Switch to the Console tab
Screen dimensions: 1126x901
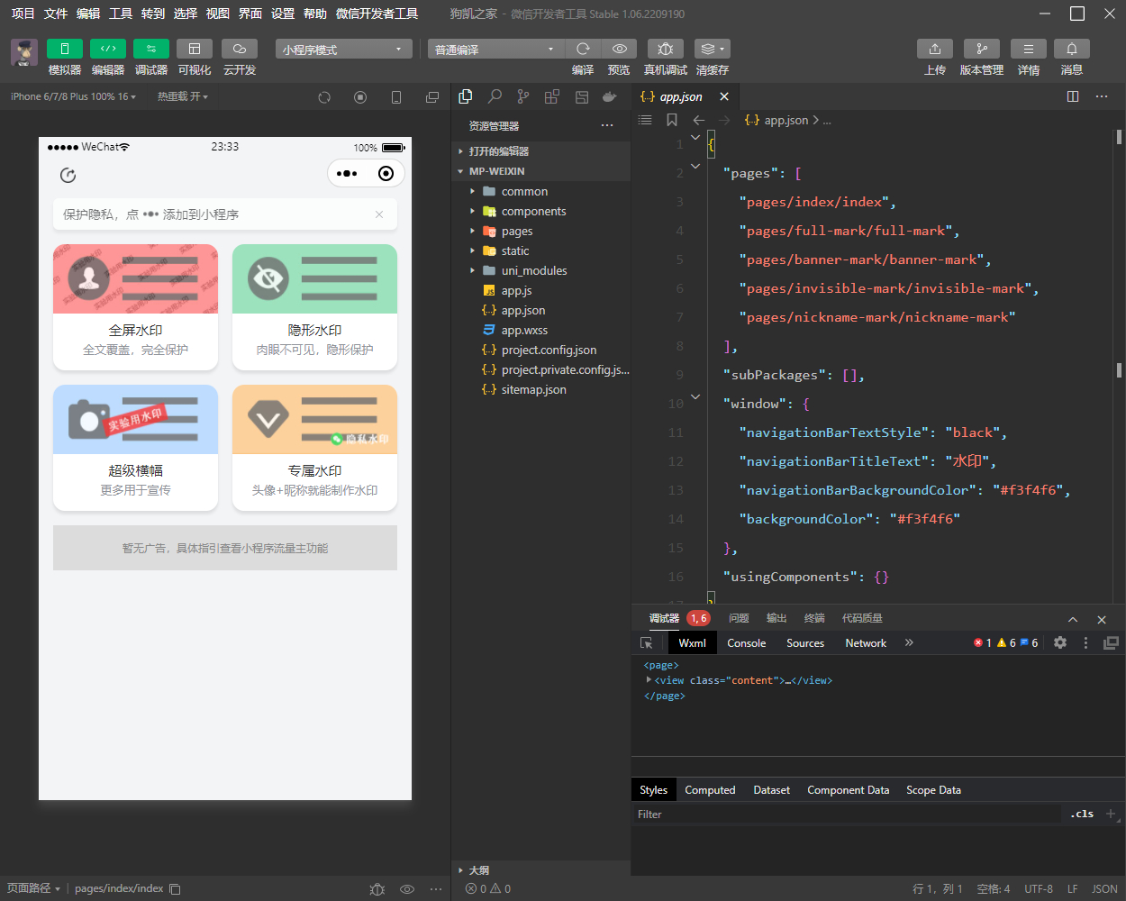pyautogui.click(x=747, y=642)
